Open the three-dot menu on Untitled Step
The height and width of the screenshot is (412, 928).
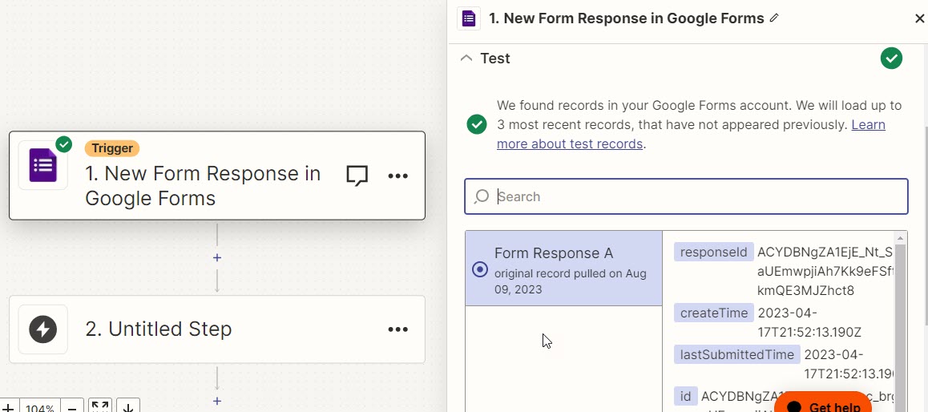(x=397, y=329)
